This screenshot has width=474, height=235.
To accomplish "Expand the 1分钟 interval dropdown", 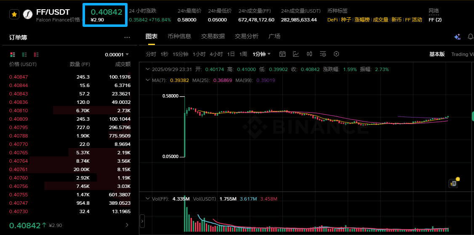I will (262, 54).
